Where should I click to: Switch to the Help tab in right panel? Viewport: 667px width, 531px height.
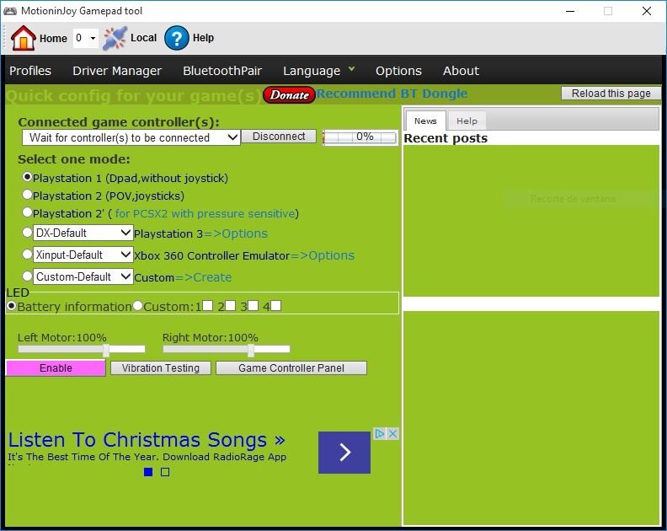click(467, 121)
